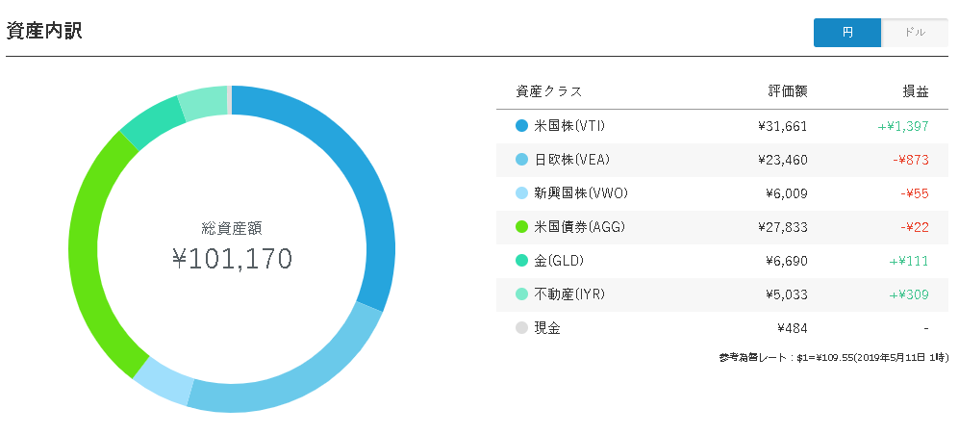Click the 評価額 column header
The image size is (959, 434).
tap(788, 91)
